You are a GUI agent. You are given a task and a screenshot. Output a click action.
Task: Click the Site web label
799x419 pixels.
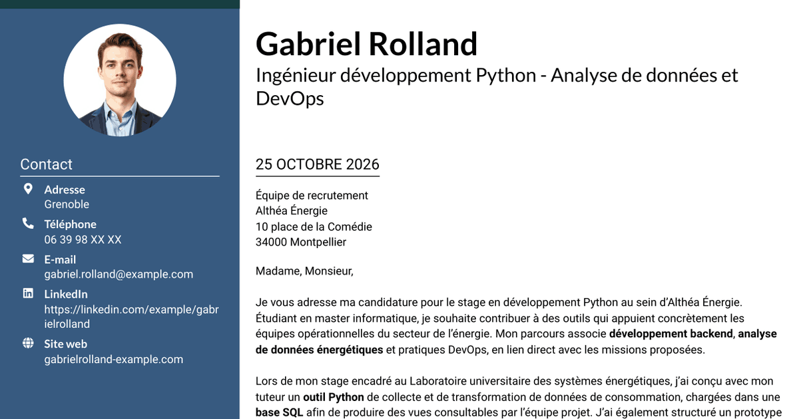(66, 344)
